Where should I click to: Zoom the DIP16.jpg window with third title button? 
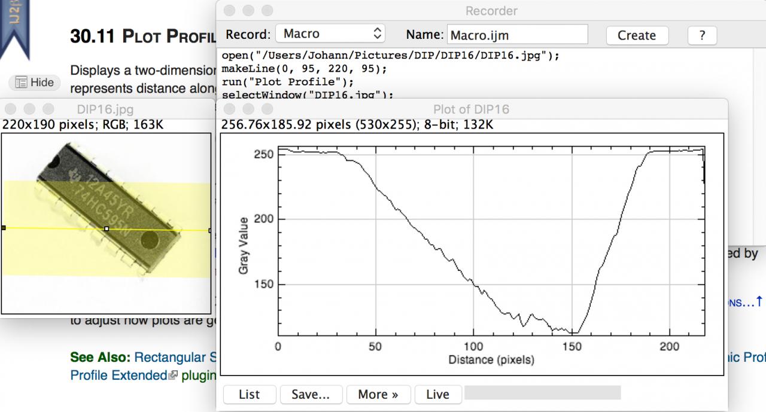48,109
